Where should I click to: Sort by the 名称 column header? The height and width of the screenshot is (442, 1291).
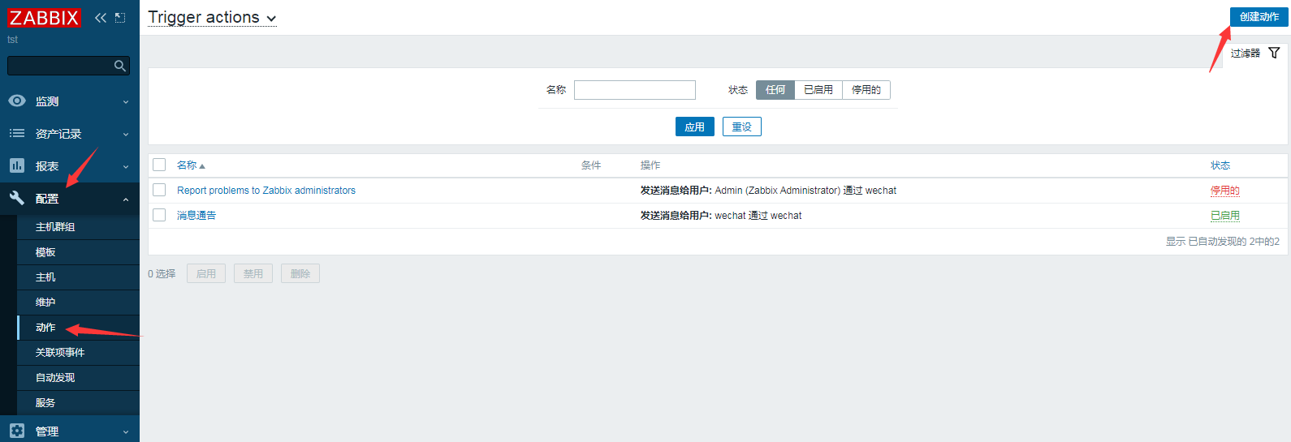pos(187,165)
